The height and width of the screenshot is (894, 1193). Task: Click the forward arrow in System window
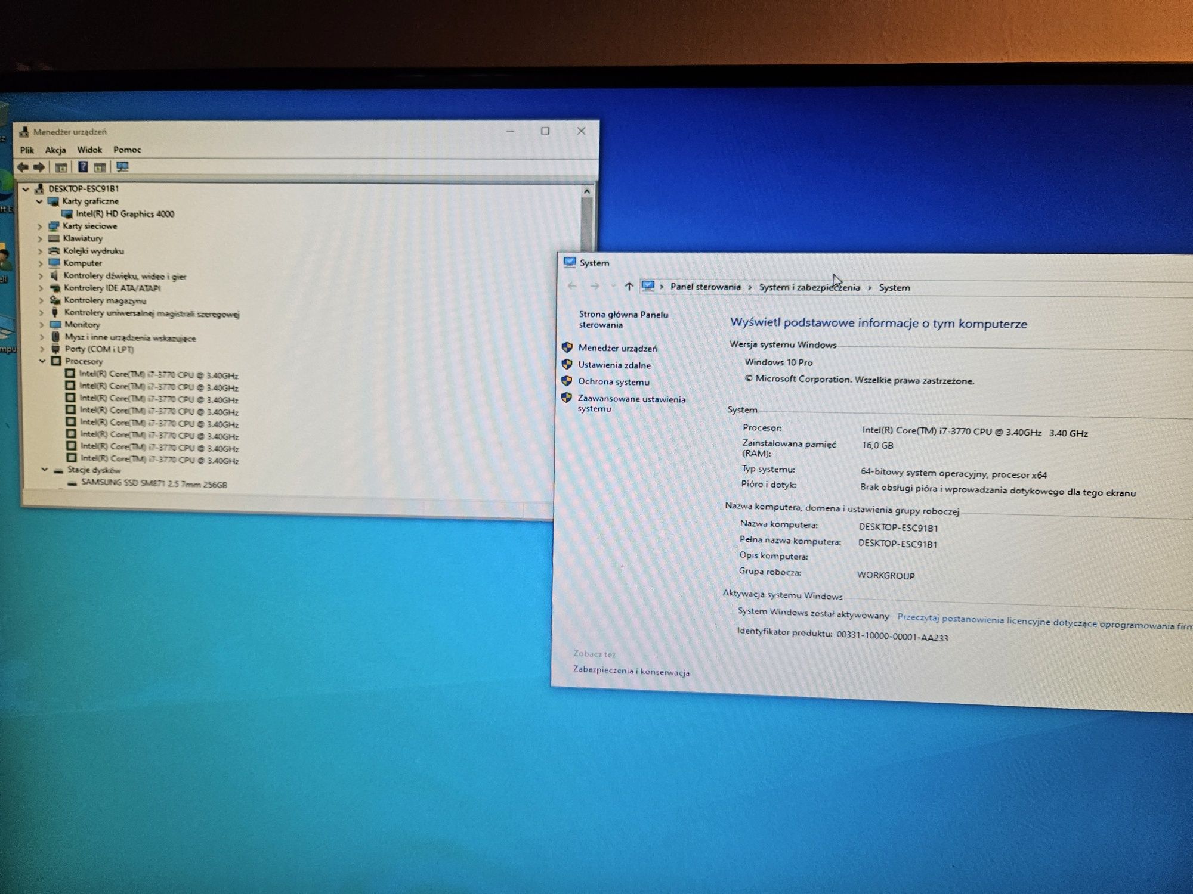point(595,286)
